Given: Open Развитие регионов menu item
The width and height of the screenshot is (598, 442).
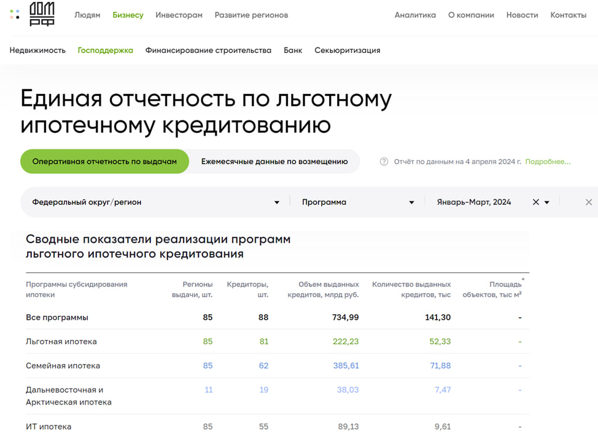Looking at the screenshot, I should (251, 15).
